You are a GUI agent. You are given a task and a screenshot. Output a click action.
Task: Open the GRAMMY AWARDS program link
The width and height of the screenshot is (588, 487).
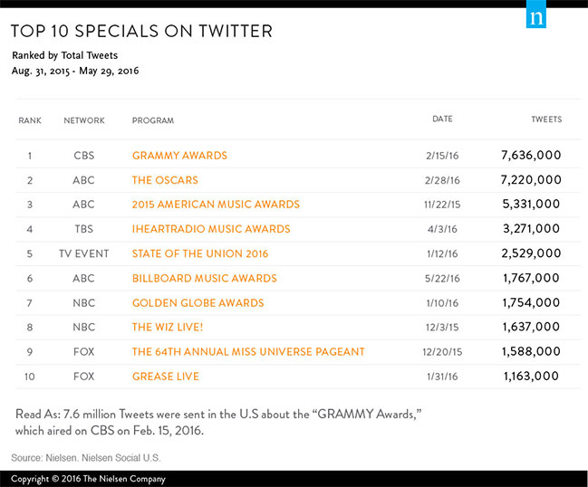(x=179, y=156)
